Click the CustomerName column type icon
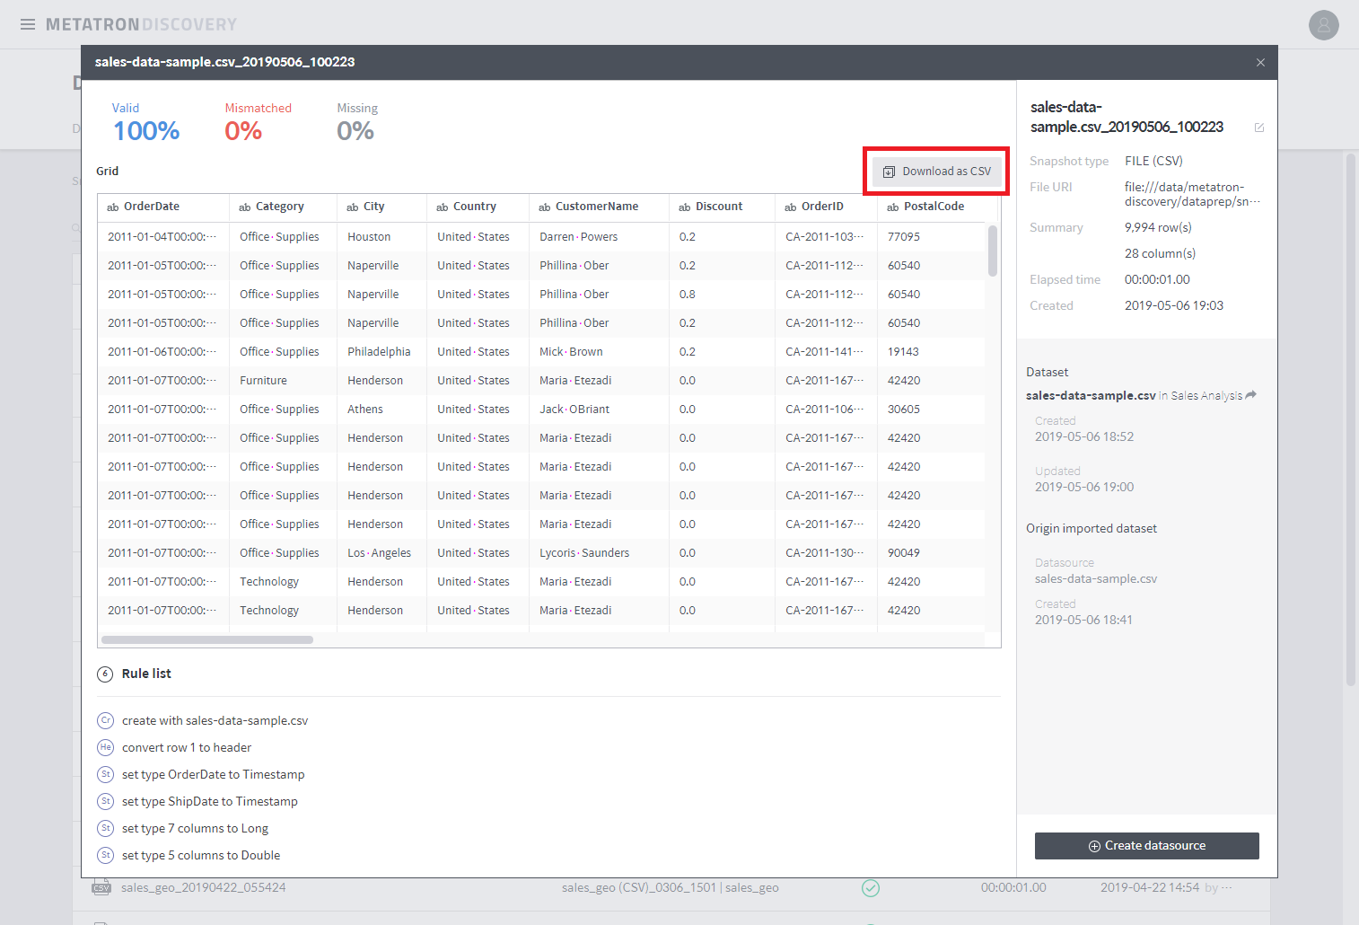Viewport: 1359px width, 925px height. (545, 207)
